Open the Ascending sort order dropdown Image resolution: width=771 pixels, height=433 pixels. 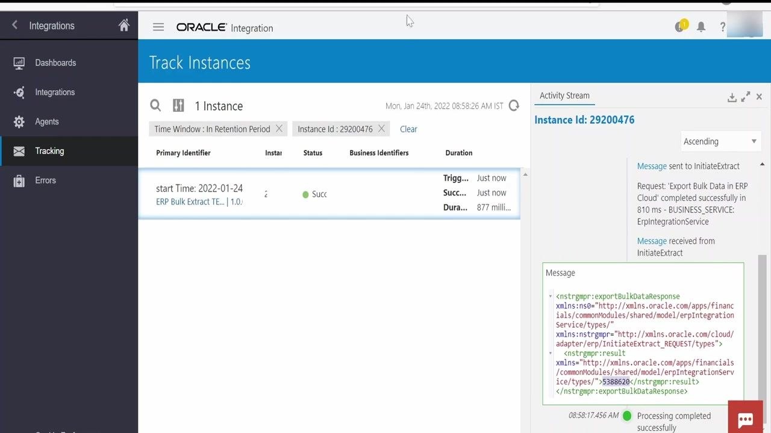coord(720,141)
